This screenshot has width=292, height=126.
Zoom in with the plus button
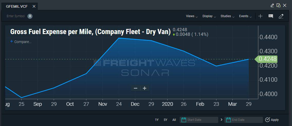[144, 88]
